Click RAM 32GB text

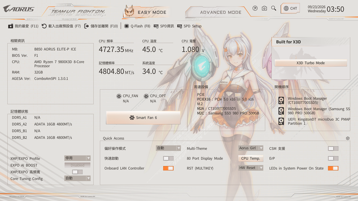(27, 72)
